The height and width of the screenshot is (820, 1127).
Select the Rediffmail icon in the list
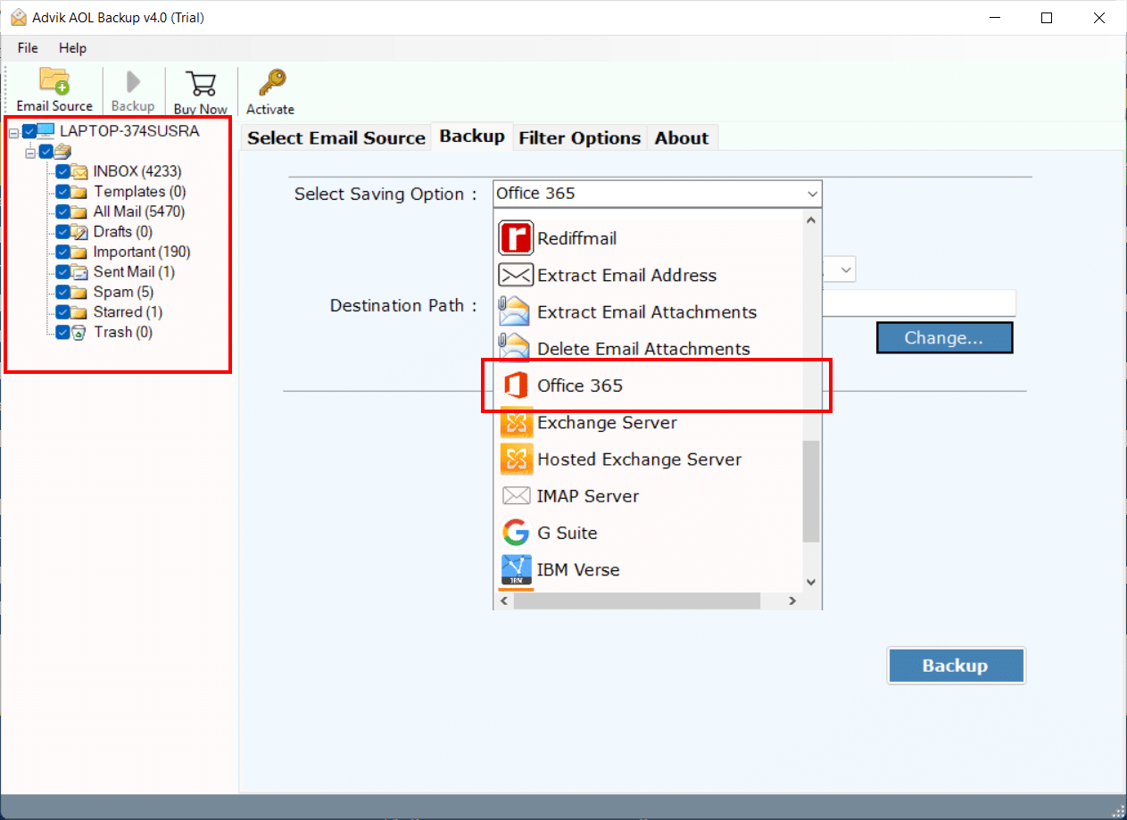click(516, 238)
